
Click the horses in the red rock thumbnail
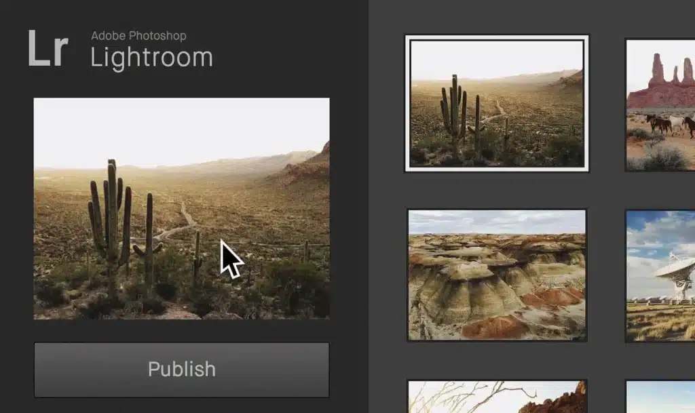[669, 123]
